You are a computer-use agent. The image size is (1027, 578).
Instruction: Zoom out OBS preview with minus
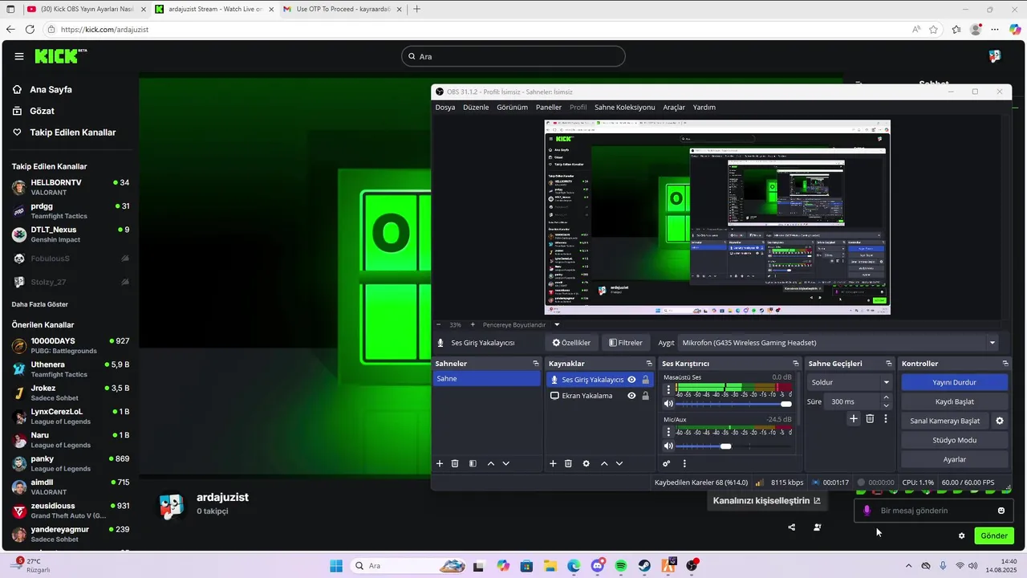coord(438,325)
